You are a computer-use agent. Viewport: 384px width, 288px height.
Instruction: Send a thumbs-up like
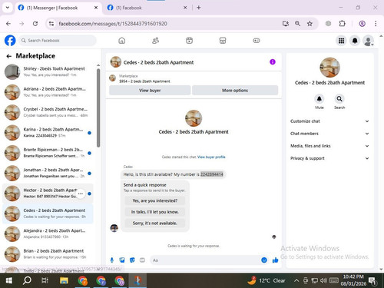275,260
